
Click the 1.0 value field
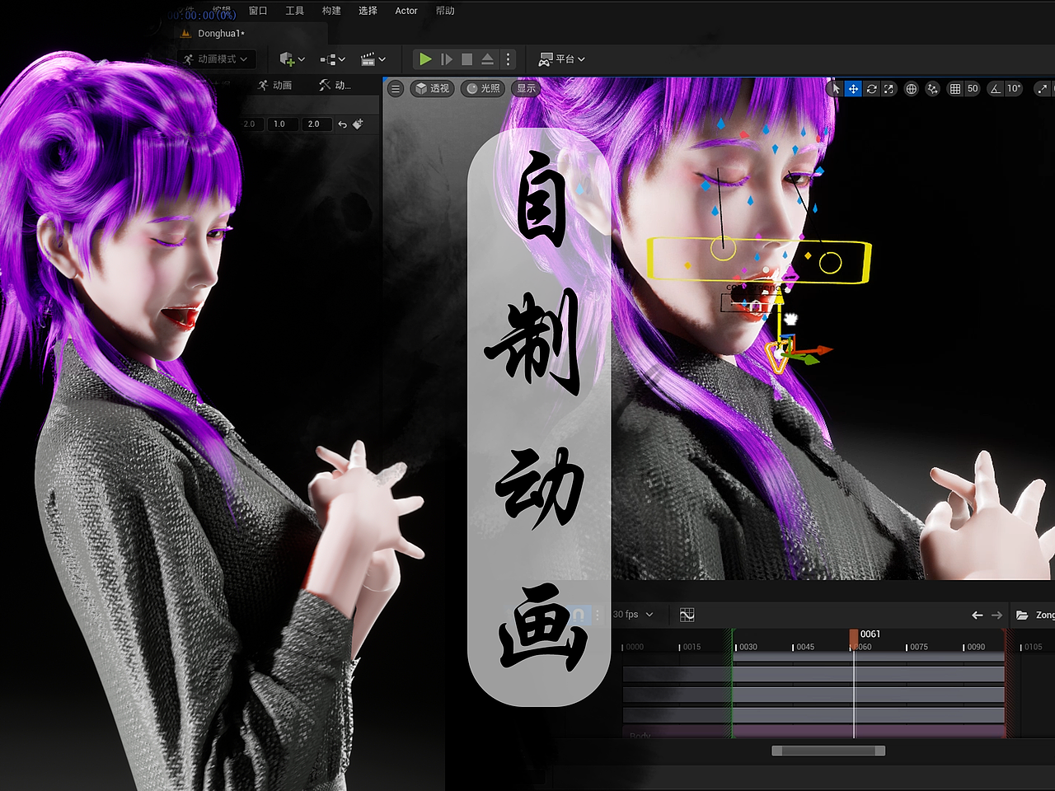(282, 124)
